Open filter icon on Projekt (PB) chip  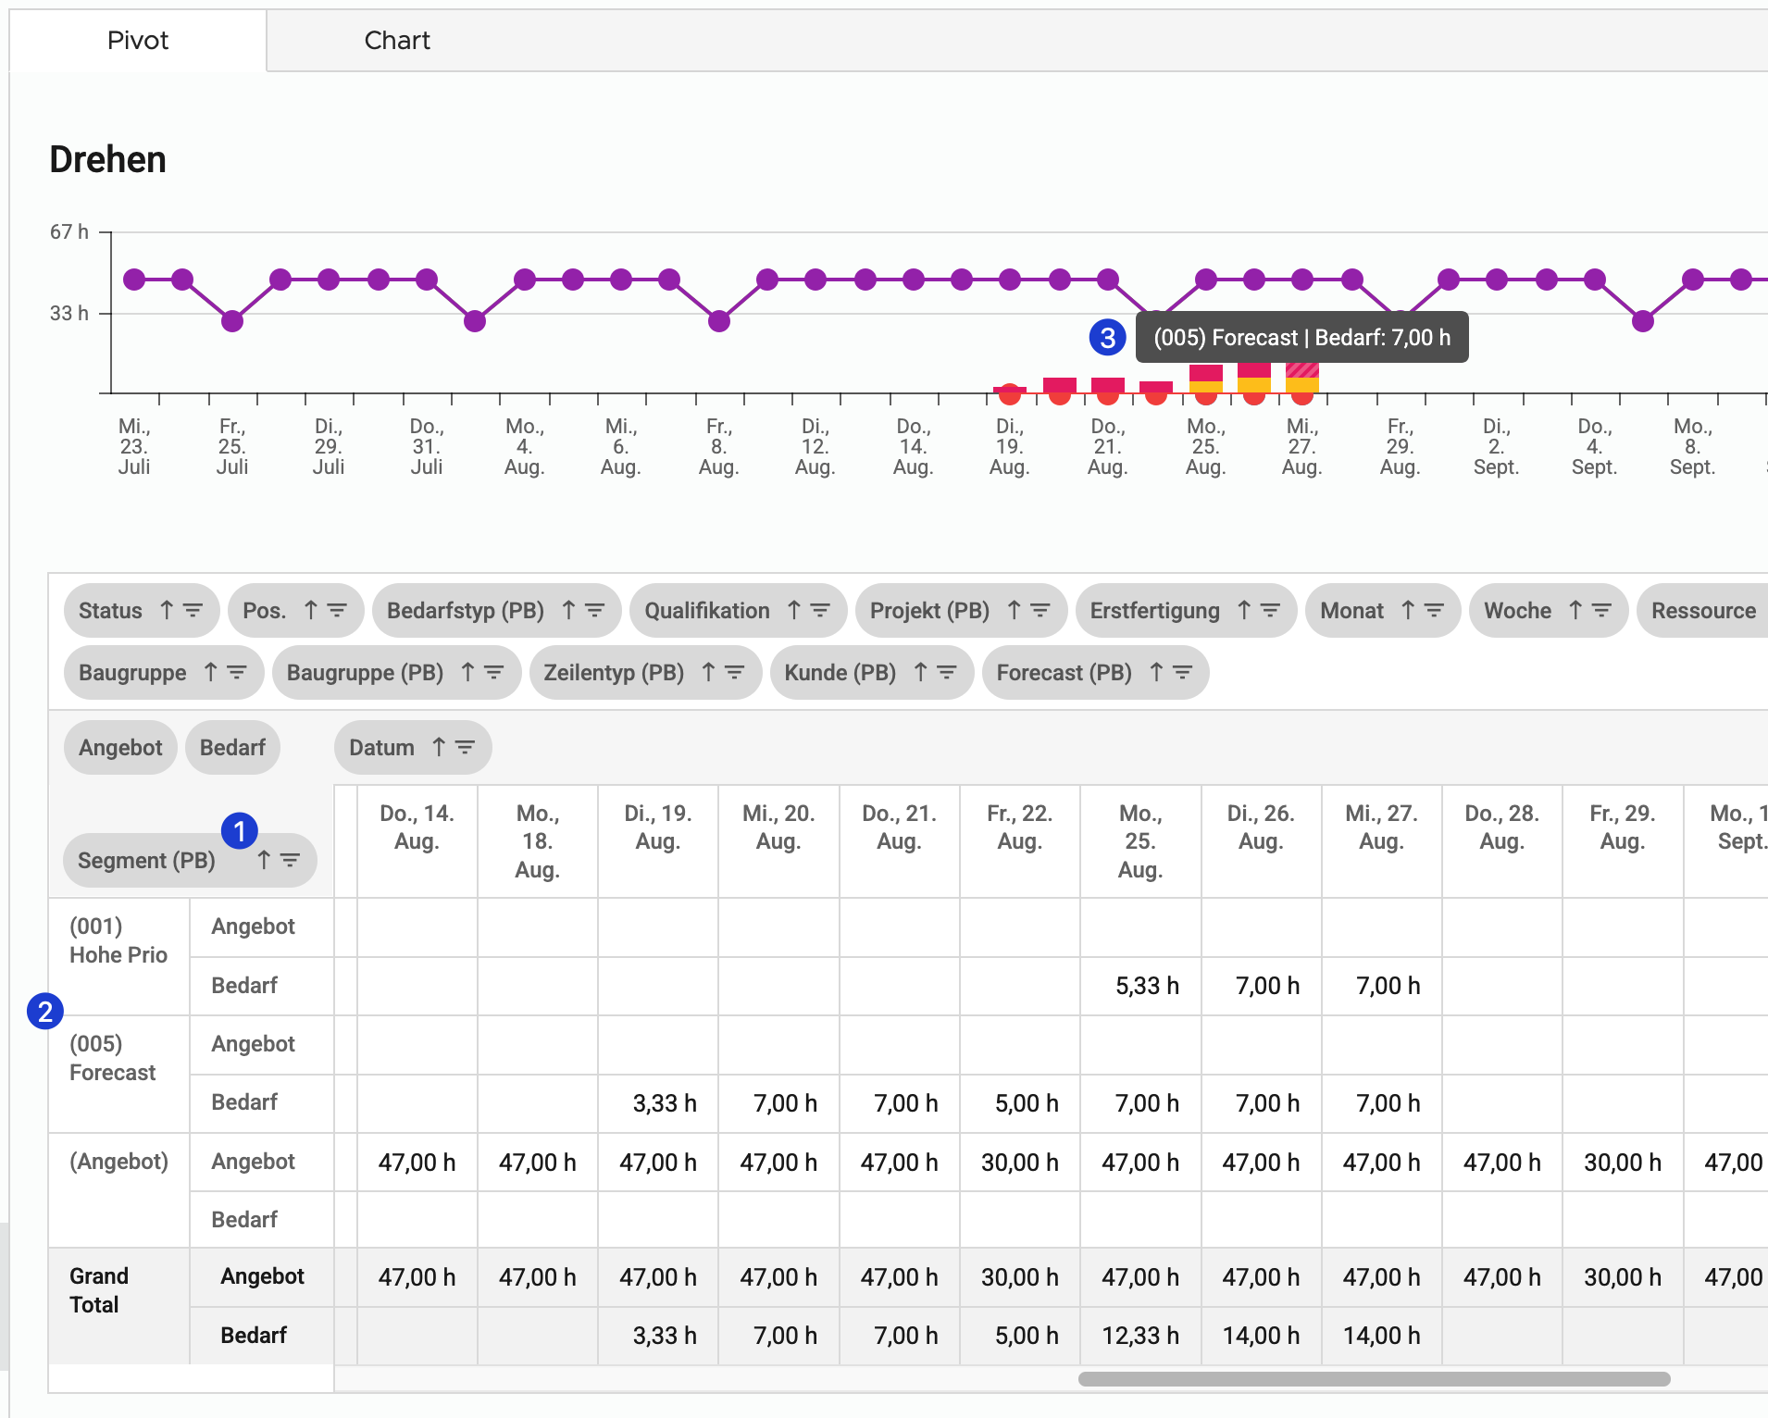tap(1040, 610)
